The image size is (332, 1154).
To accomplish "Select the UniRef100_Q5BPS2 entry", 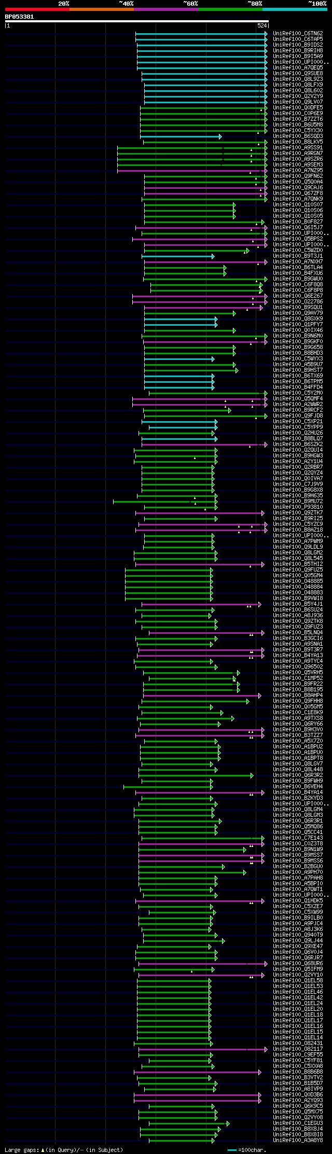I will coord(298,239).
